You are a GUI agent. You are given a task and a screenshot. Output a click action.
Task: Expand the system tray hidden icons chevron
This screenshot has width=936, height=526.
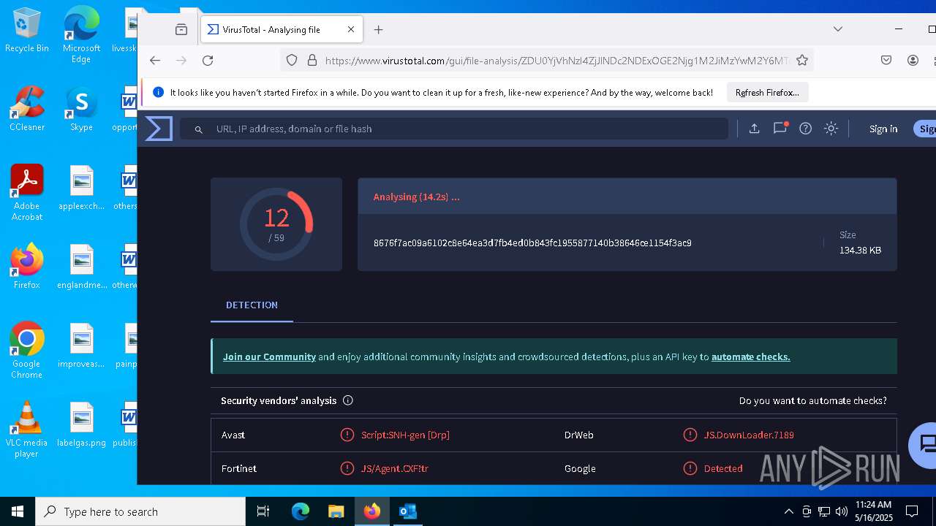[788, 511]
